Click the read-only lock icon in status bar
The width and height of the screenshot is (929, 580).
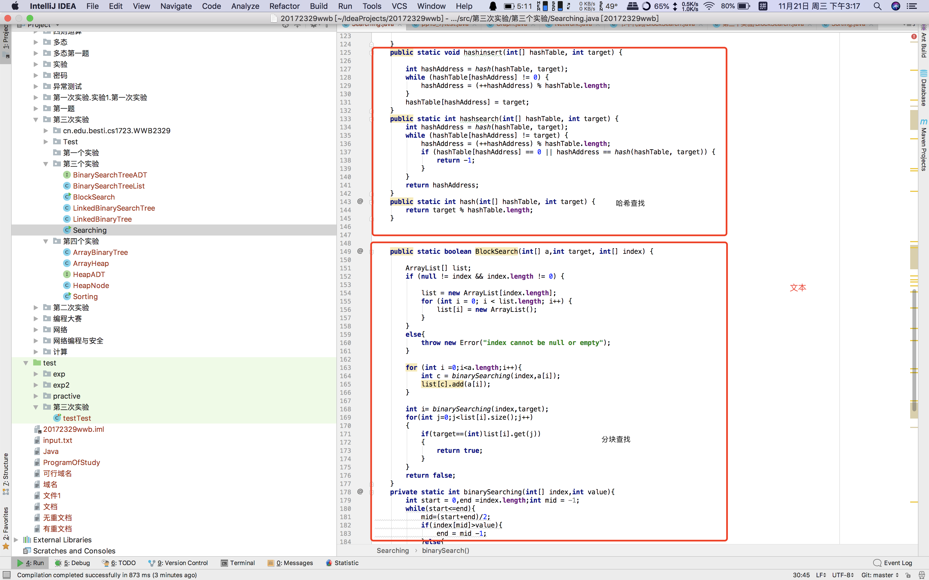(x=908, y=575)
